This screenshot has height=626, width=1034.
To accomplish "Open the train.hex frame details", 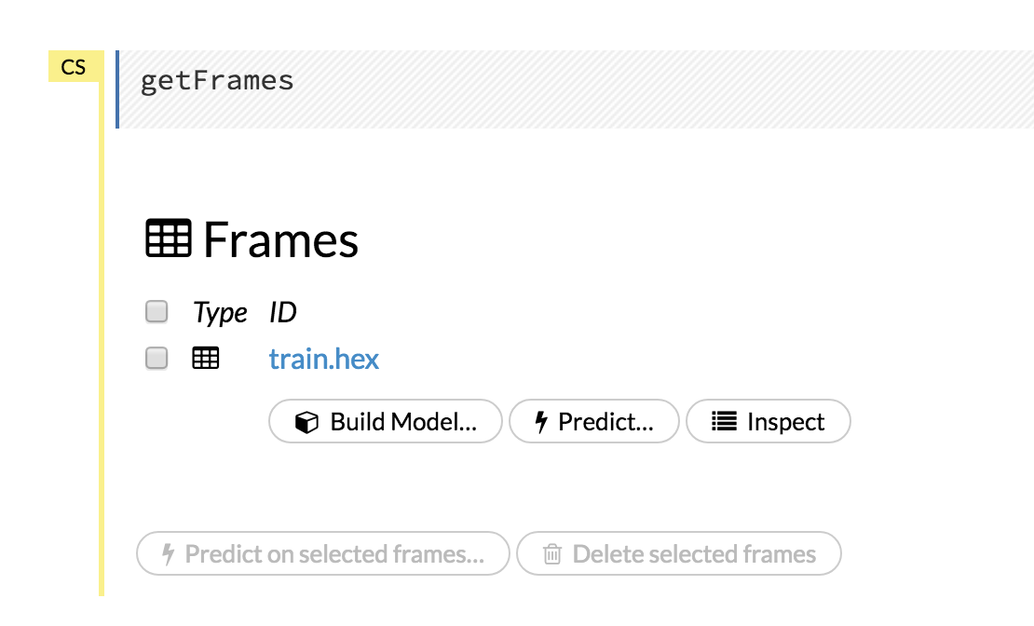I will tap(323, 358).
